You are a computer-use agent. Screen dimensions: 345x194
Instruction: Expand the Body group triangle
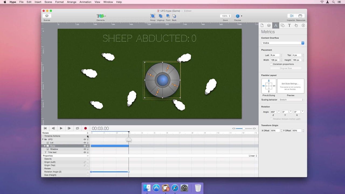click(x=45, y=146)
